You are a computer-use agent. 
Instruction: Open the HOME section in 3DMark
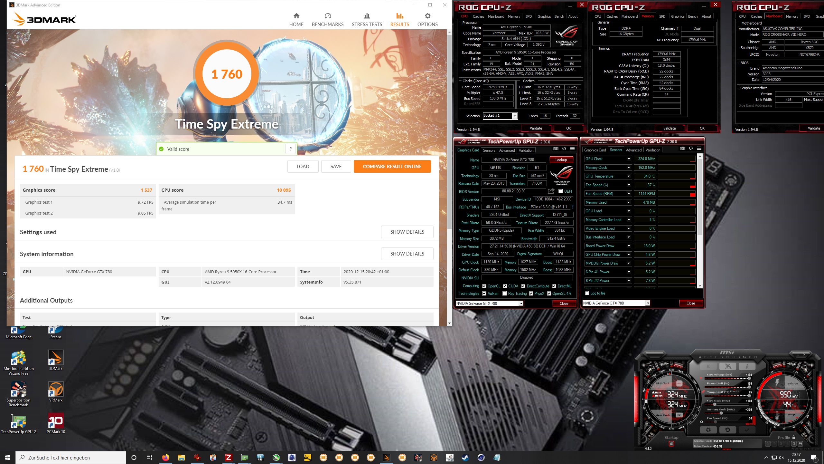point(296,20)
